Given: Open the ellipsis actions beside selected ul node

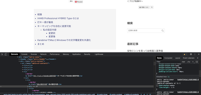Looking at the screenshot, I should [x=1, y=86].
